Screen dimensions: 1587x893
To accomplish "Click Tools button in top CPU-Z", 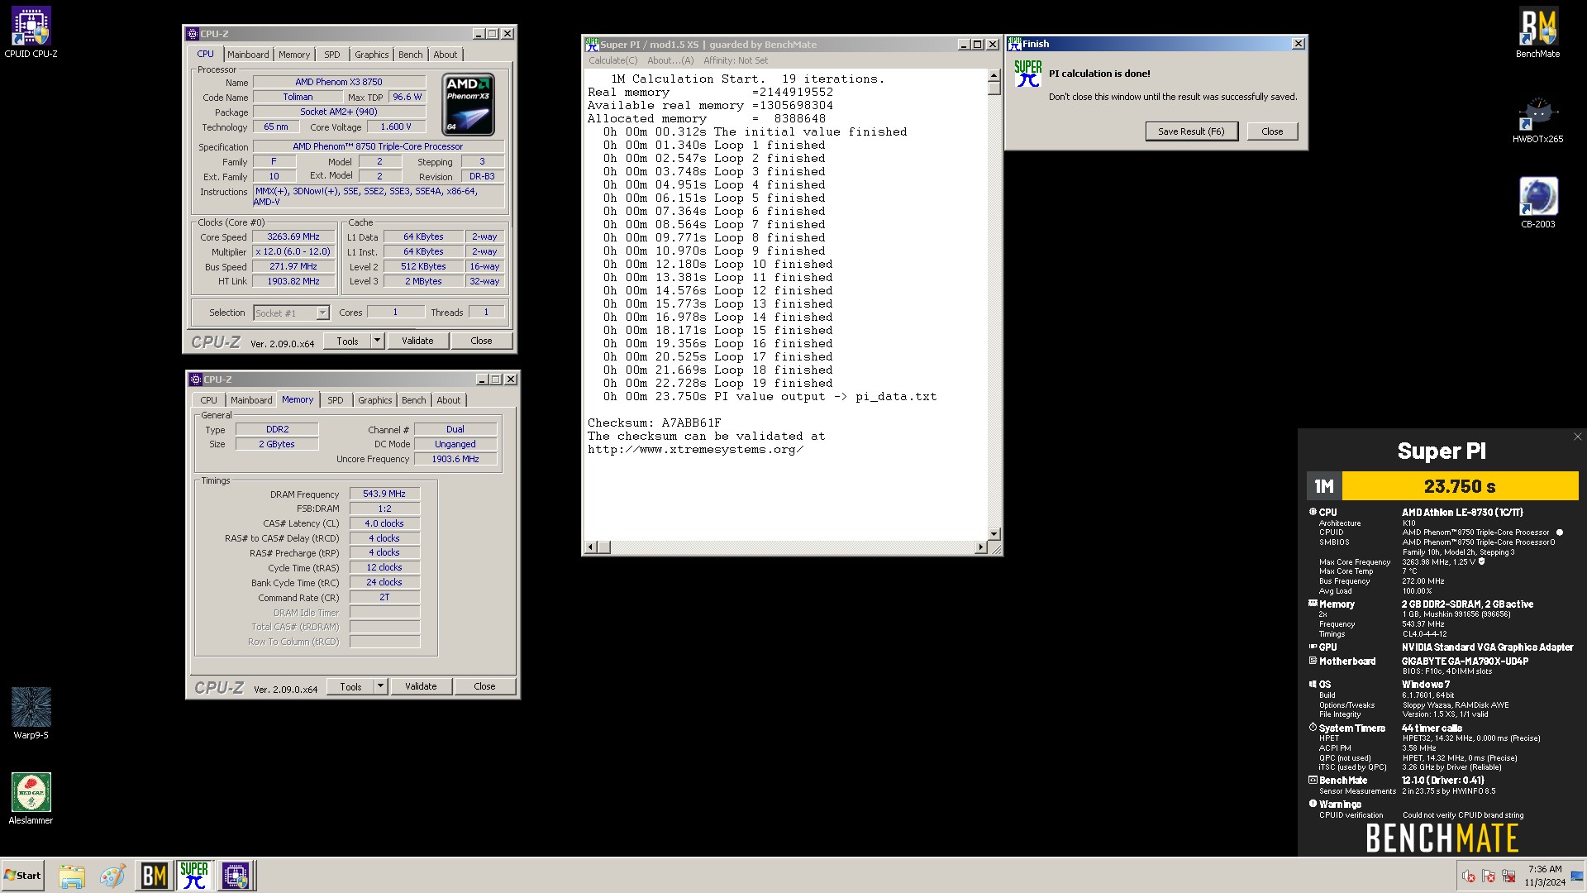I will 347,341.
